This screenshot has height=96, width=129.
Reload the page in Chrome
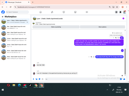pos(11,7)
